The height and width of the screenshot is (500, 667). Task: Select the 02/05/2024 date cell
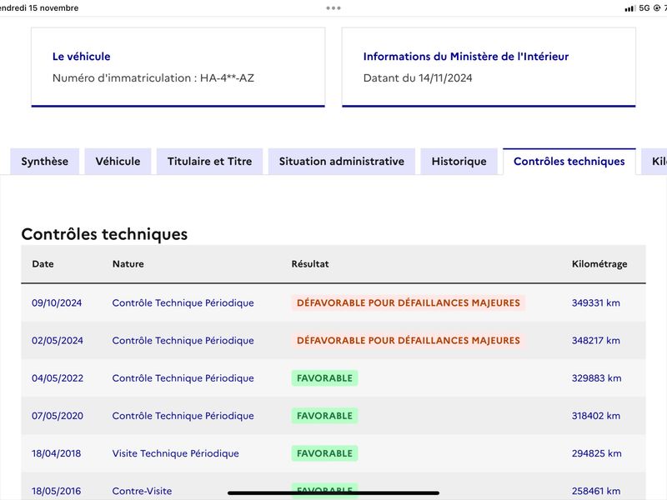(58, 341)
